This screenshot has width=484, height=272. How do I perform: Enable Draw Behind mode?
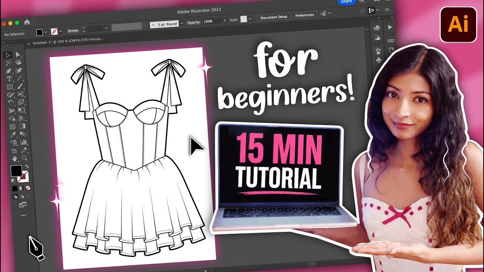point(22,196)
